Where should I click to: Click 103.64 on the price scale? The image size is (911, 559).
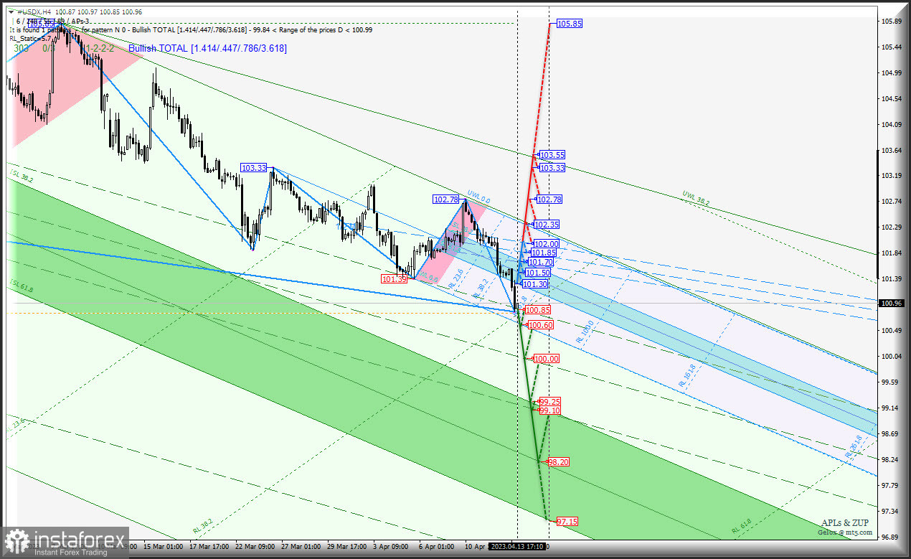(892, 151)
